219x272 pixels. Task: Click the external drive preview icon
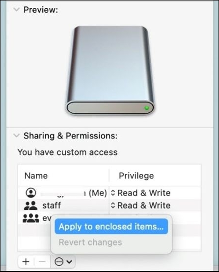(x=110, y=70)
